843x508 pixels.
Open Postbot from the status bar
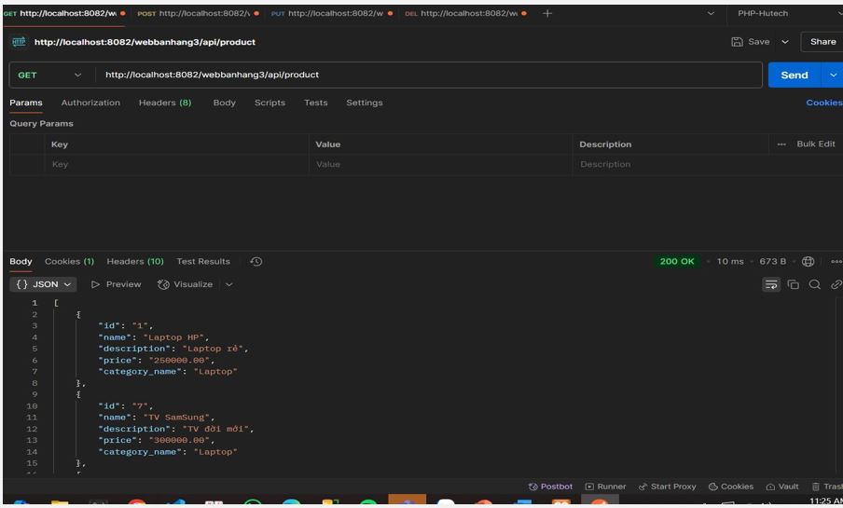550,487
